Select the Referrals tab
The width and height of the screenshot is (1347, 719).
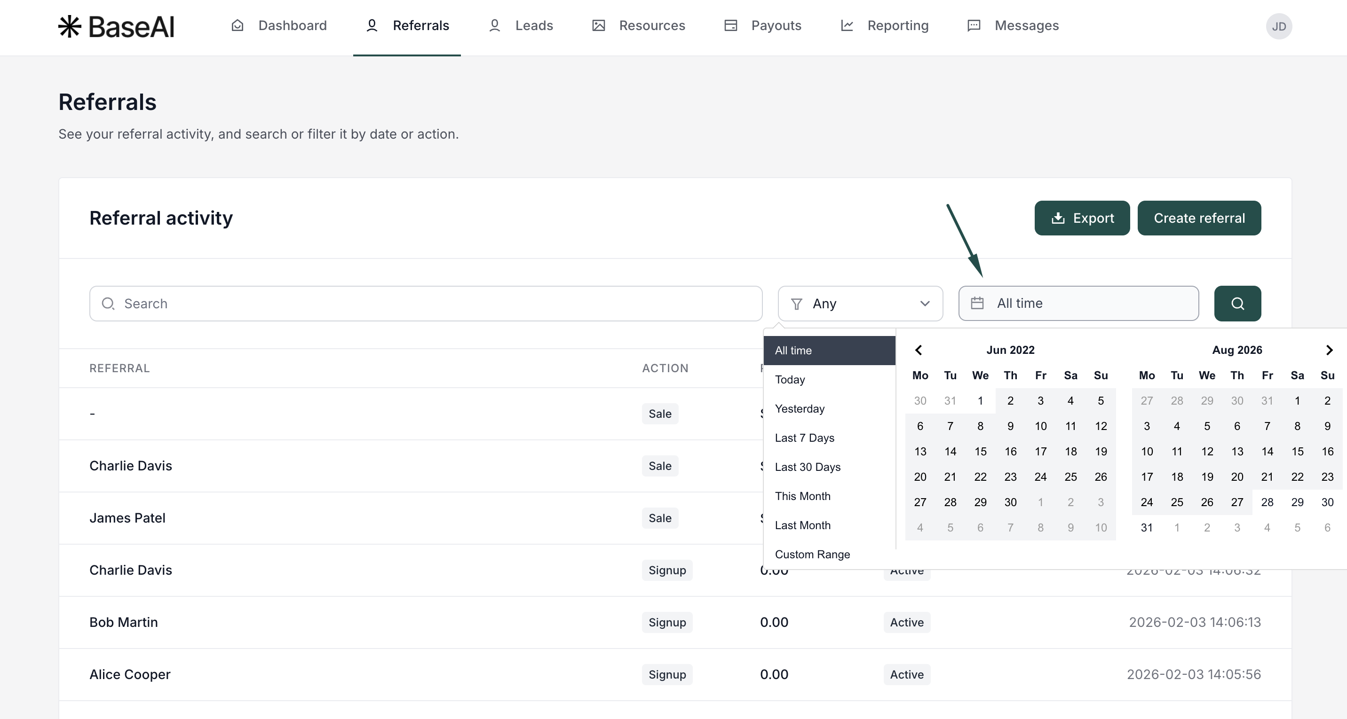point(407,25)
